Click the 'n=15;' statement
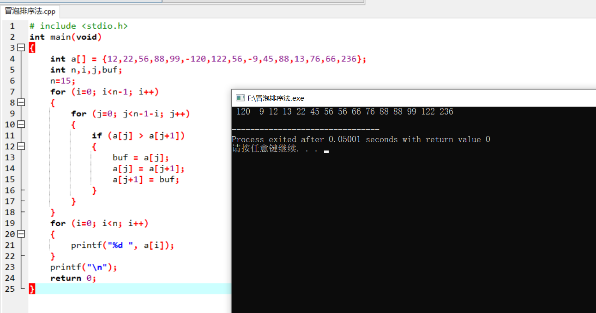This screenshot has width=596, height=313. click(x=63, y=81)
